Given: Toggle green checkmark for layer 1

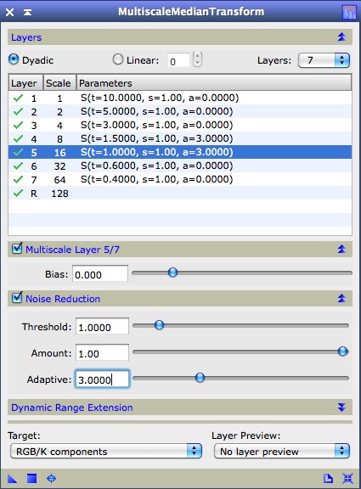Looking at the screenshot, I should 18,98.
